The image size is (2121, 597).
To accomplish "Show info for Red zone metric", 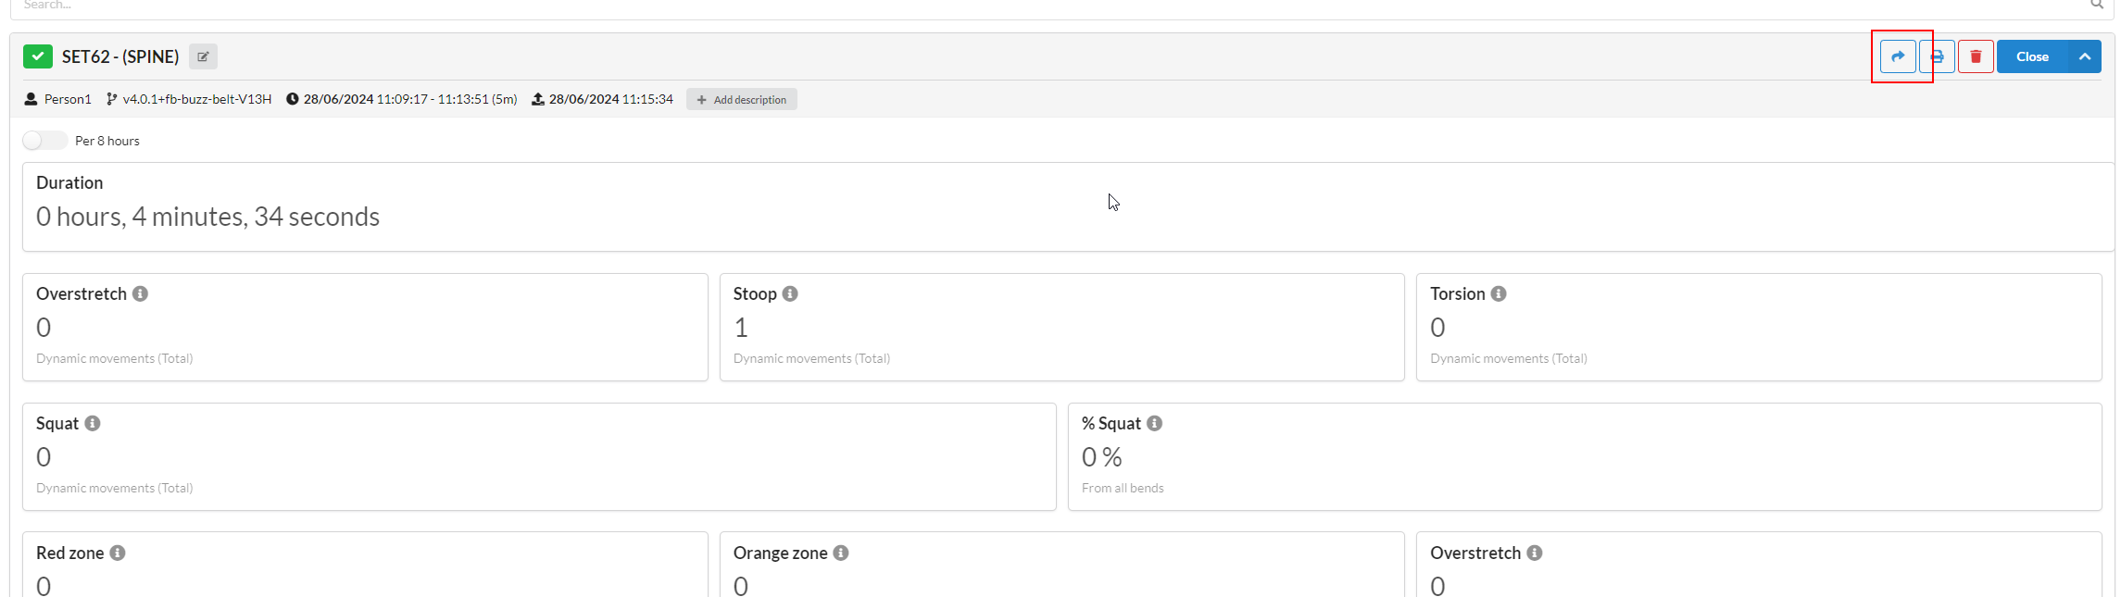I will 118,553.
